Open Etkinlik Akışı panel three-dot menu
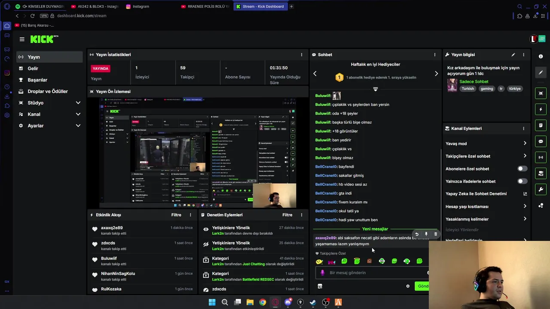The image size is (550, 309). tap(190, 215)
